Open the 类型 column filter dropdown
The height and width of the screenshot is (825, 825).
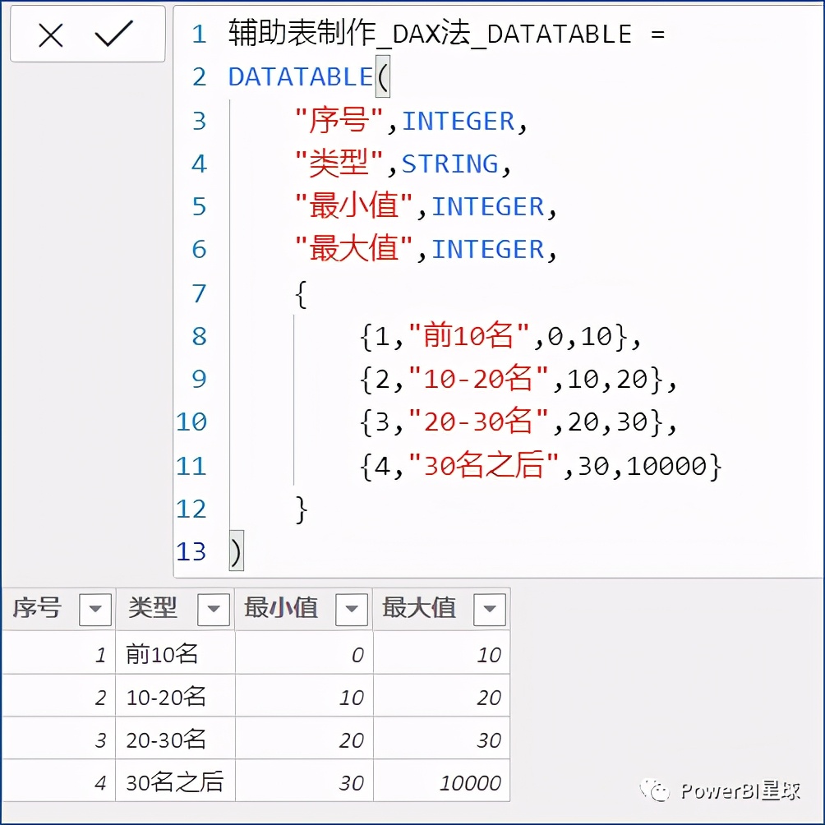214,609
